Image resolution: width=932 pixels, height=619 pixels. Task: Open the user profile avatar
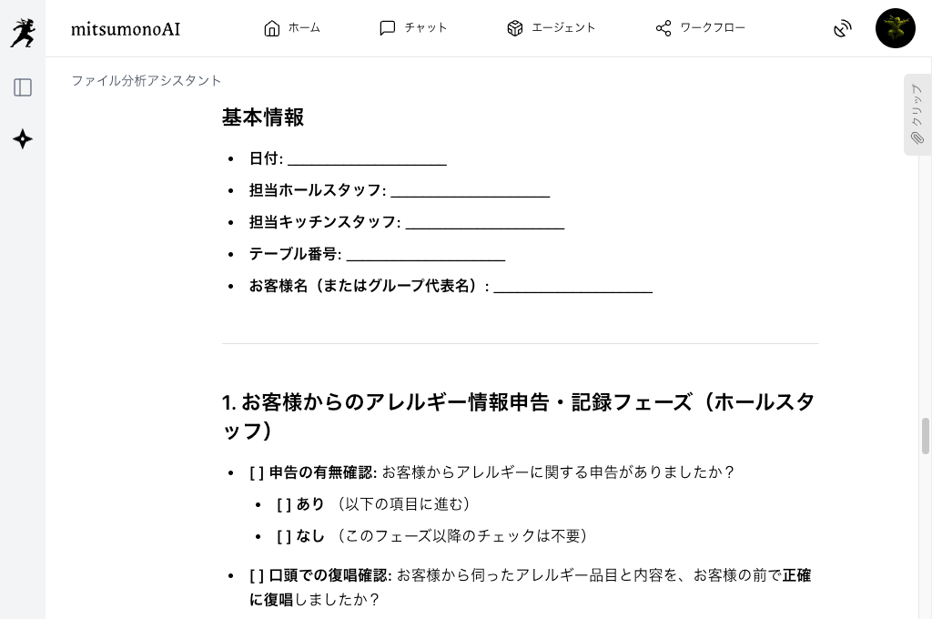pos(895,28)
